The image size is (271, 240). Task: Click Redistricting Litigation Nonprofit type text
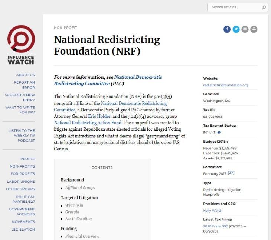coord(222,192)
